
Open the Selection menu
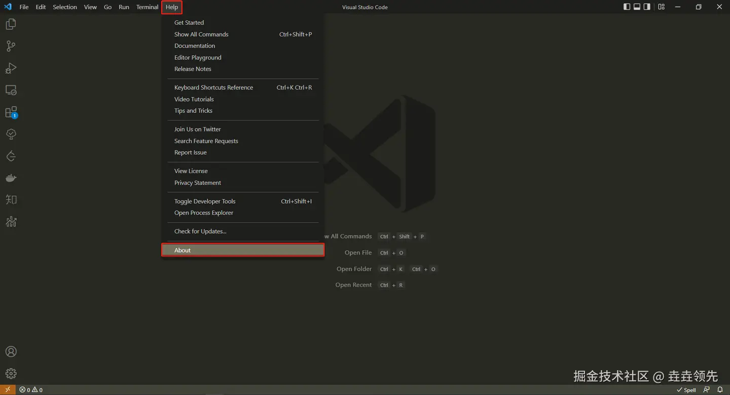(x=65, y=7)
